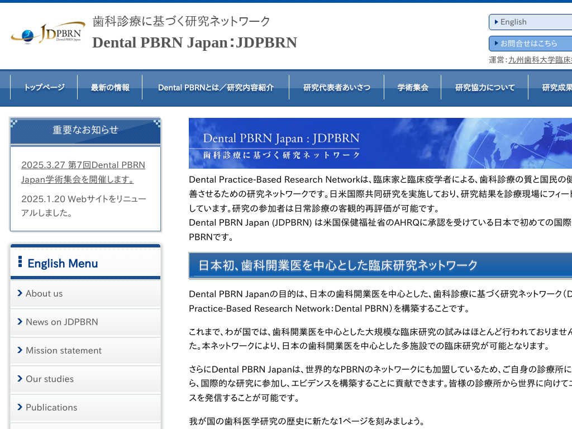Click the chevron beside Our studies
This screenshot has height=429, width=572.
pos(20,378)
